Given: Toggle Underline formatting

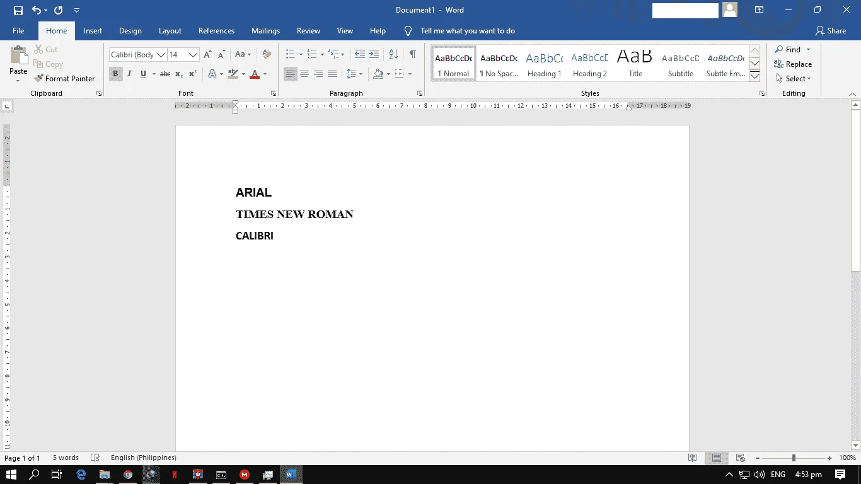Looking at the screenshot, I should 143,74.
